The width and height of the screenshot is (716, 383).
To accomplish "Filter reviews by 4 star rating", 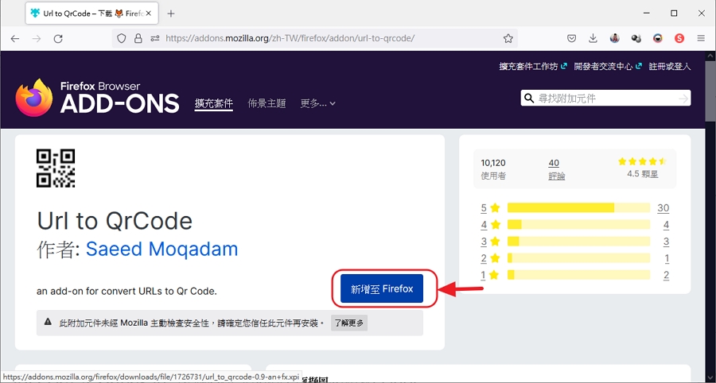I will pos(490,225).
